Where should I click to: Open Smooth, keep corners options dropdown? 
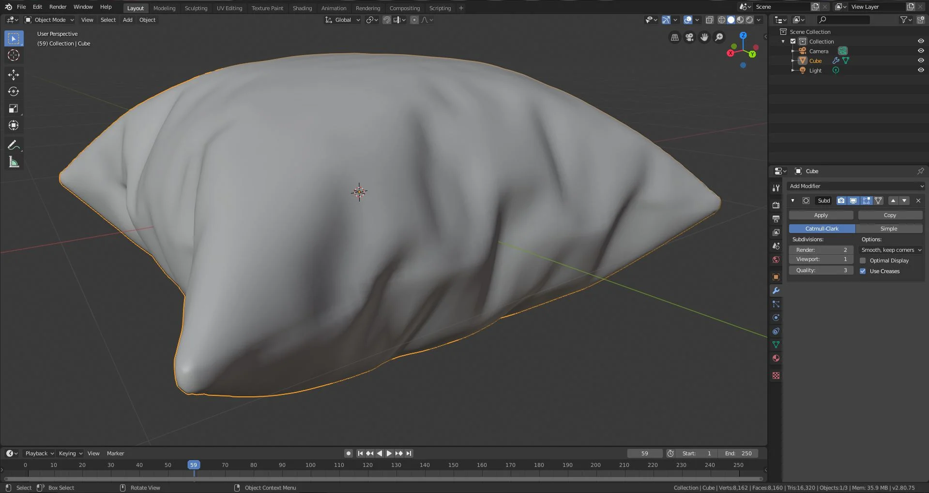coord(891,250)
